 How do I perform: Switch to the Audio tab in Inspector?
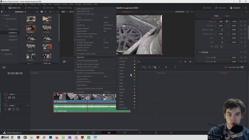click(x=227, y=16)
